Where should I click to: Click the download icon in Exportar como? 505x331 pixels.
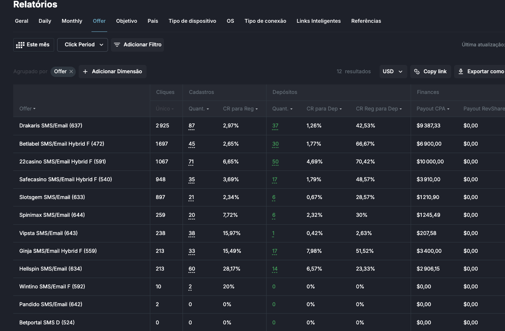coord(461,72)
